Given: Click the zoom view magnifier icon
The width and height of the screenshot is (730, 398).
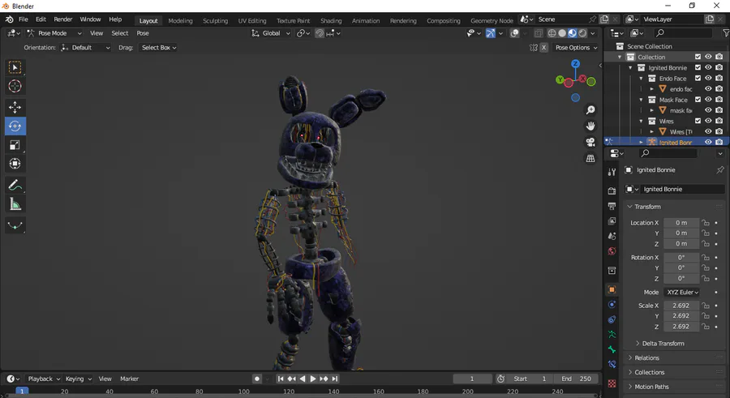Looking at the screenshot, I should coord(590,110).
